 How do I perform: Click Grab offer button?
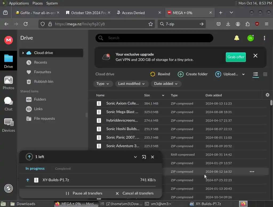pos(236,57)
